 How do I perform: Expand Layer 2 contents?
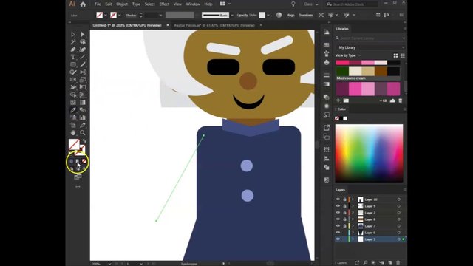353,213
